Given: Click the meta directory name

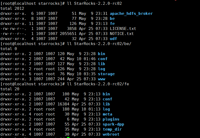Looking at the screenshot, I should pos(107,114).
